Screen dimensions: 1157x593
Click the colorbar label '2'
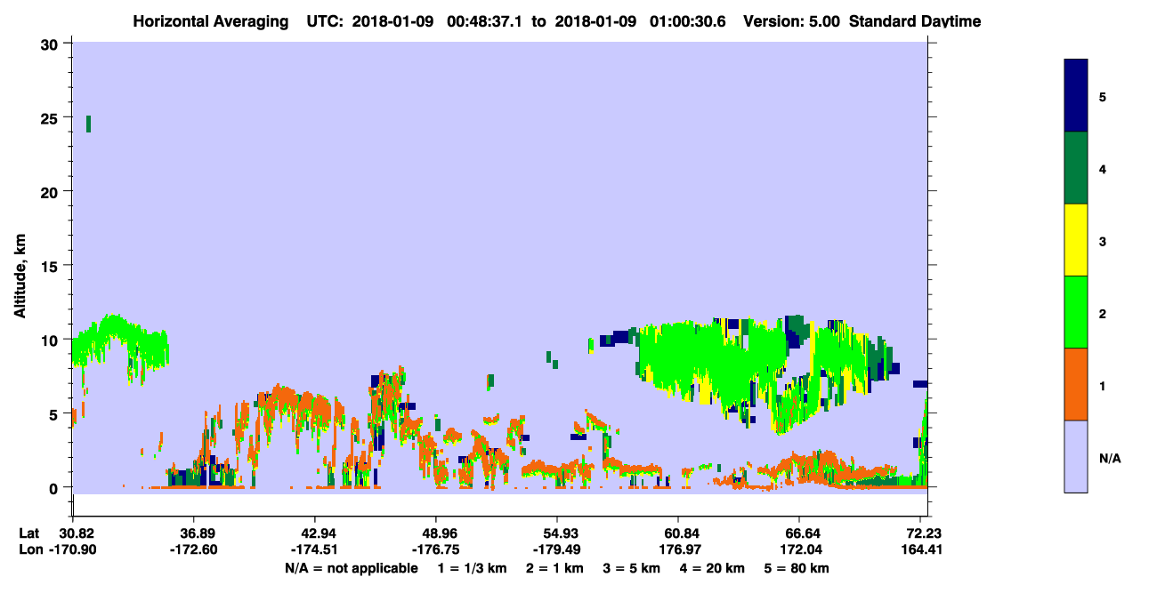point(1103,313)
